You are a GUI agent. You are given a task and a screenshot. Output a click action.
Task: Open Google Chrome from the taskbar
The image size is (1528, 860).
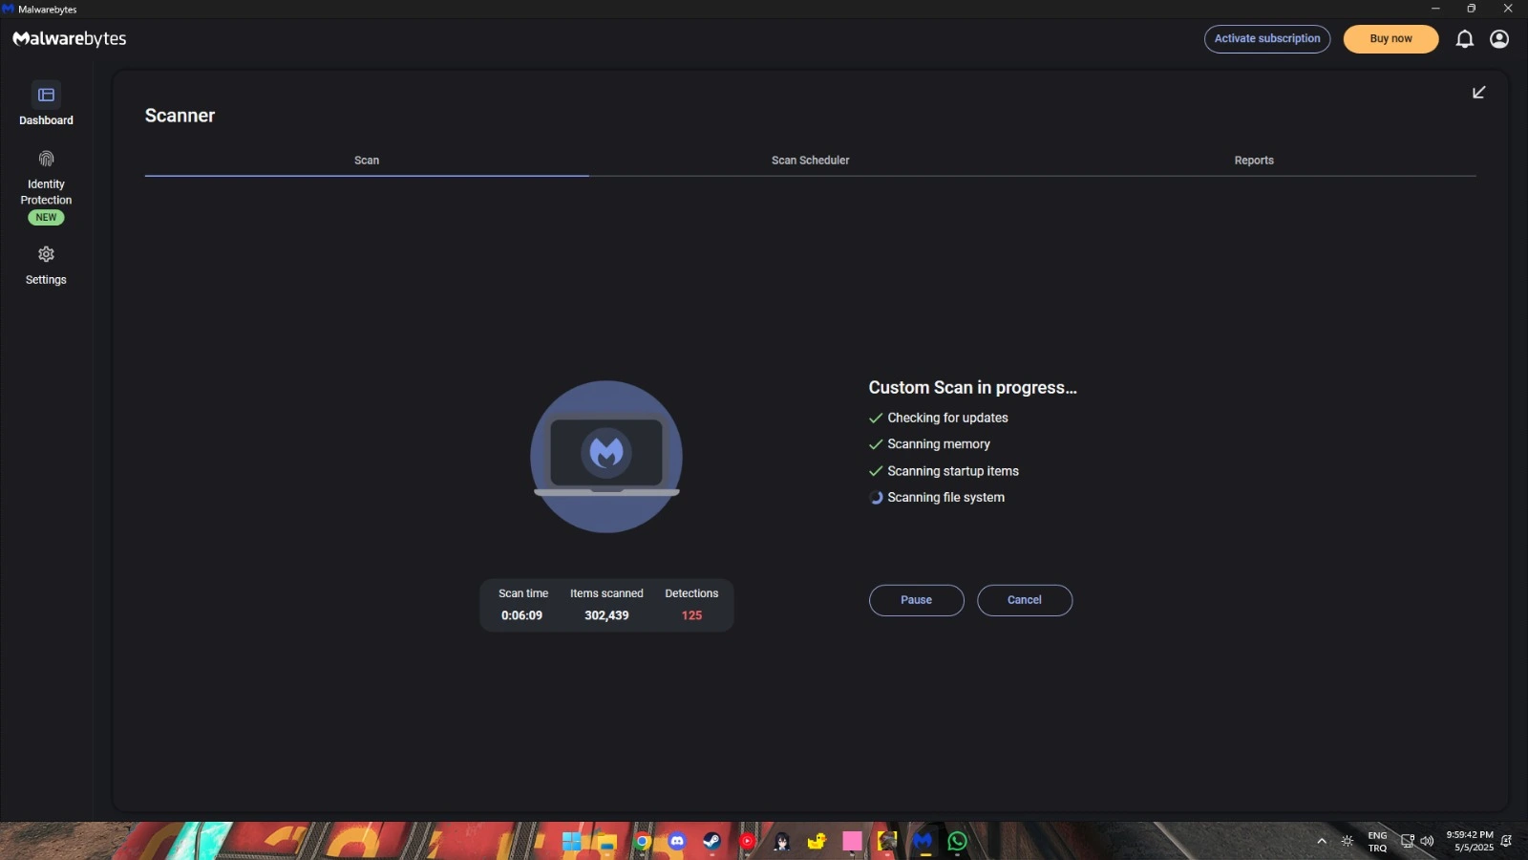(x=643, y=842)
